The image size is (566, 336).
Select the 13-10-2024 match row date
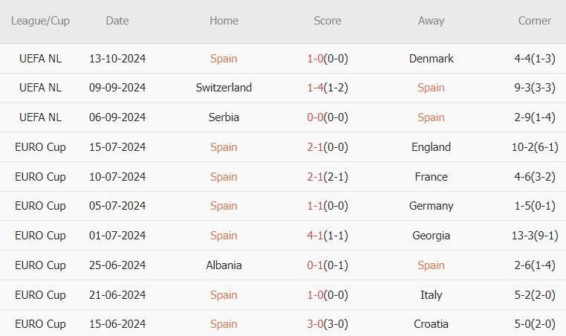tap(117, 58)
